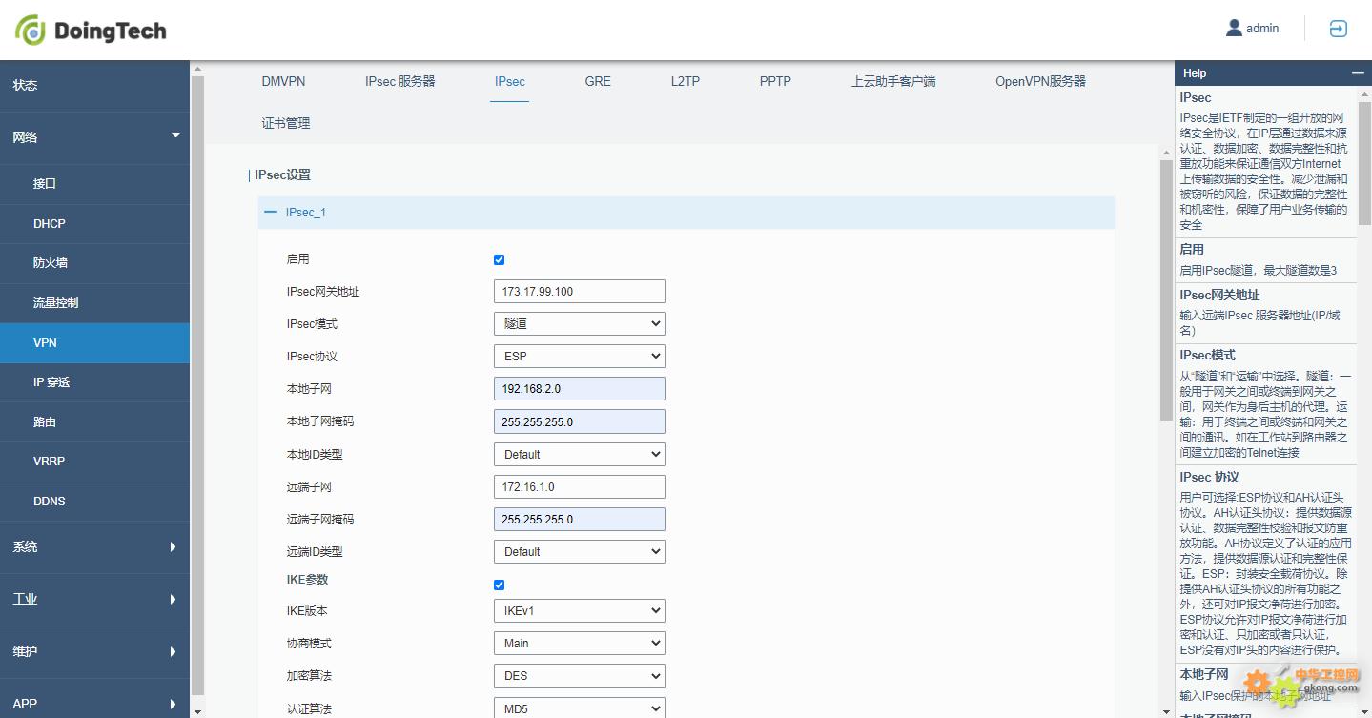Open the 认证算法 dropdown showing MD5

tap(580, 708)
